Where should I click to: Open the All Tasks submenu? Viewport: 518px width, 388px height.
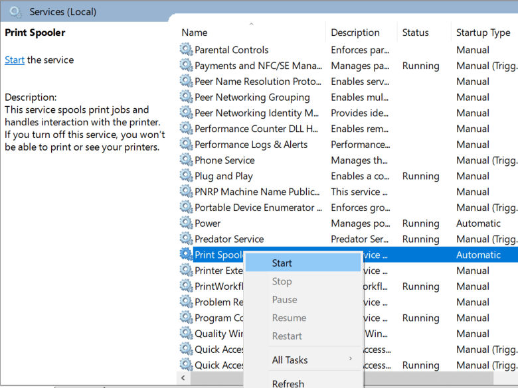click(290, 360)
